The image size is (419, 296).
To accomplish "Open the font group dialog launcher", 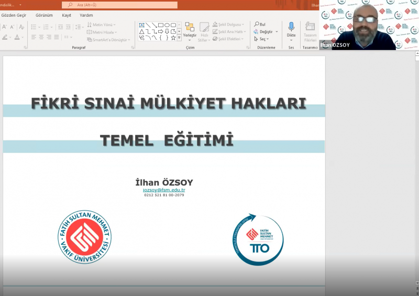I will coord(25,48).
